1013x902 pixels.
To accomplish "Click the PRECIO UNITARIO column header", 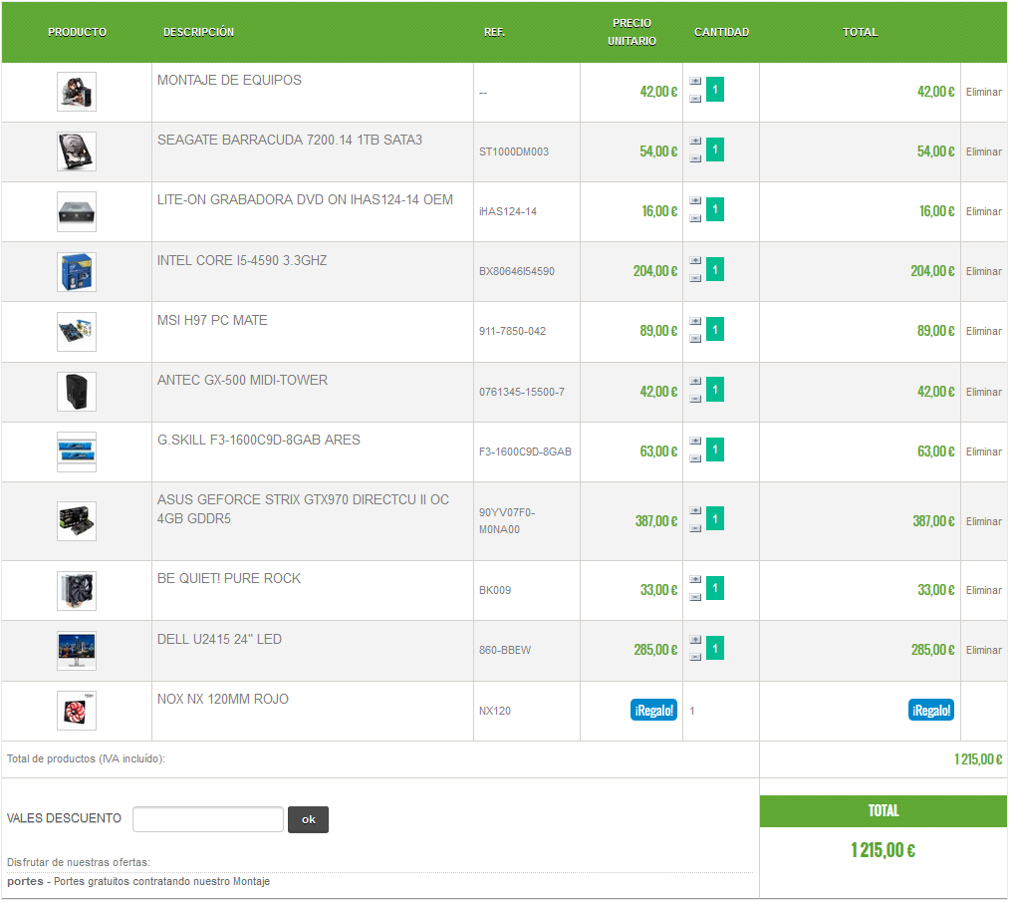I will coord(633,32).
